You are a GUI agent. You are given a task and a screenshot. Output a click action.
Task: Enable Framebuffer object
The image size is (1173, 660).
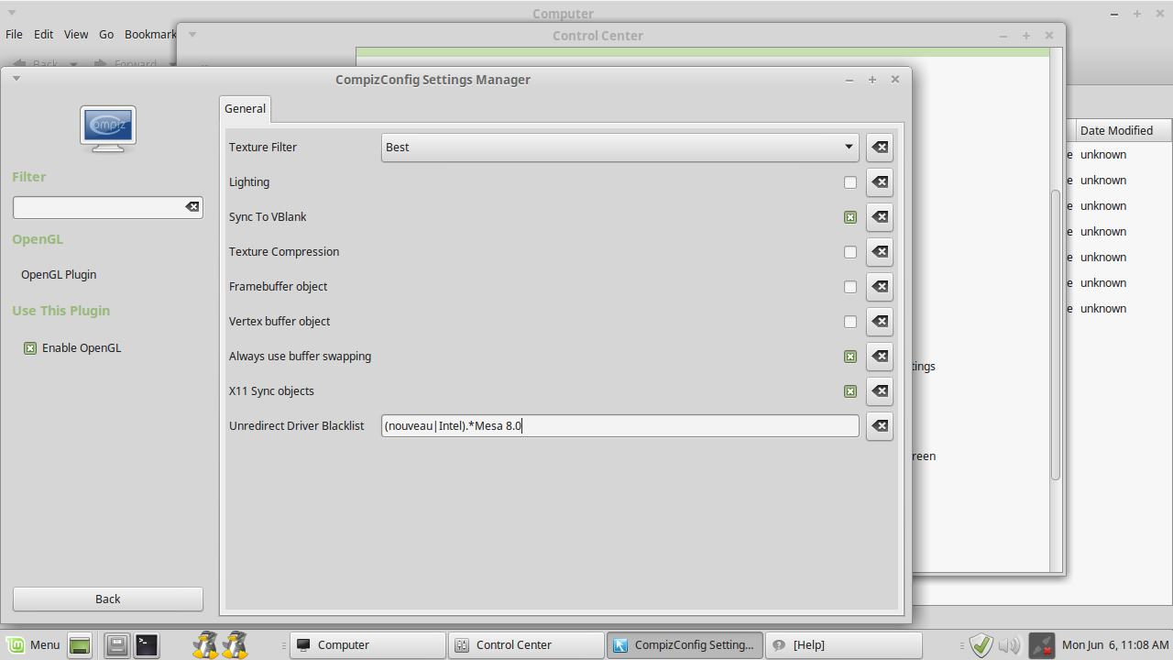850,287
